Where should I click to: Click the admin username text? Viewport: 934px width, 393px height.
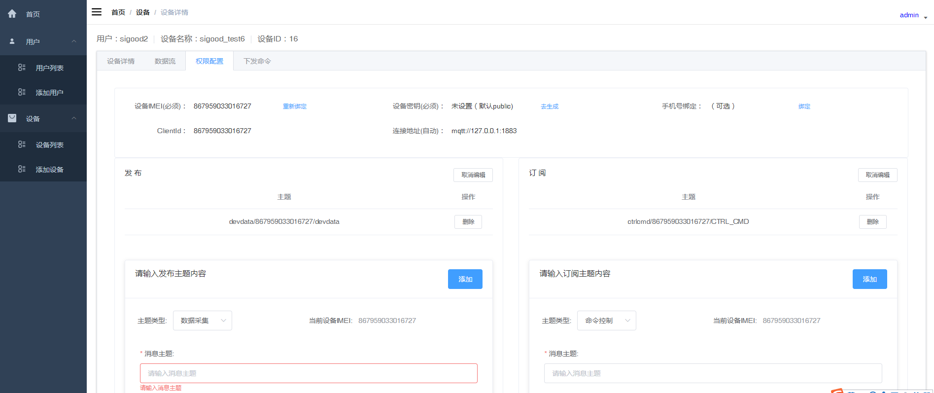click(x=909, y=15)
